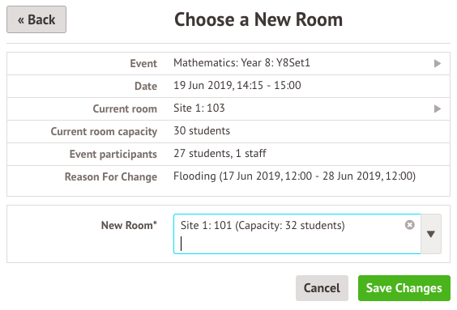Save Changes to the room selection

coord(404,288)
